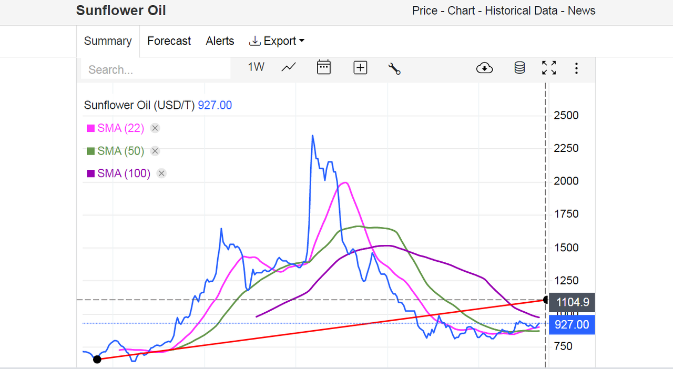Click into the Search input field

pos(156,69)
